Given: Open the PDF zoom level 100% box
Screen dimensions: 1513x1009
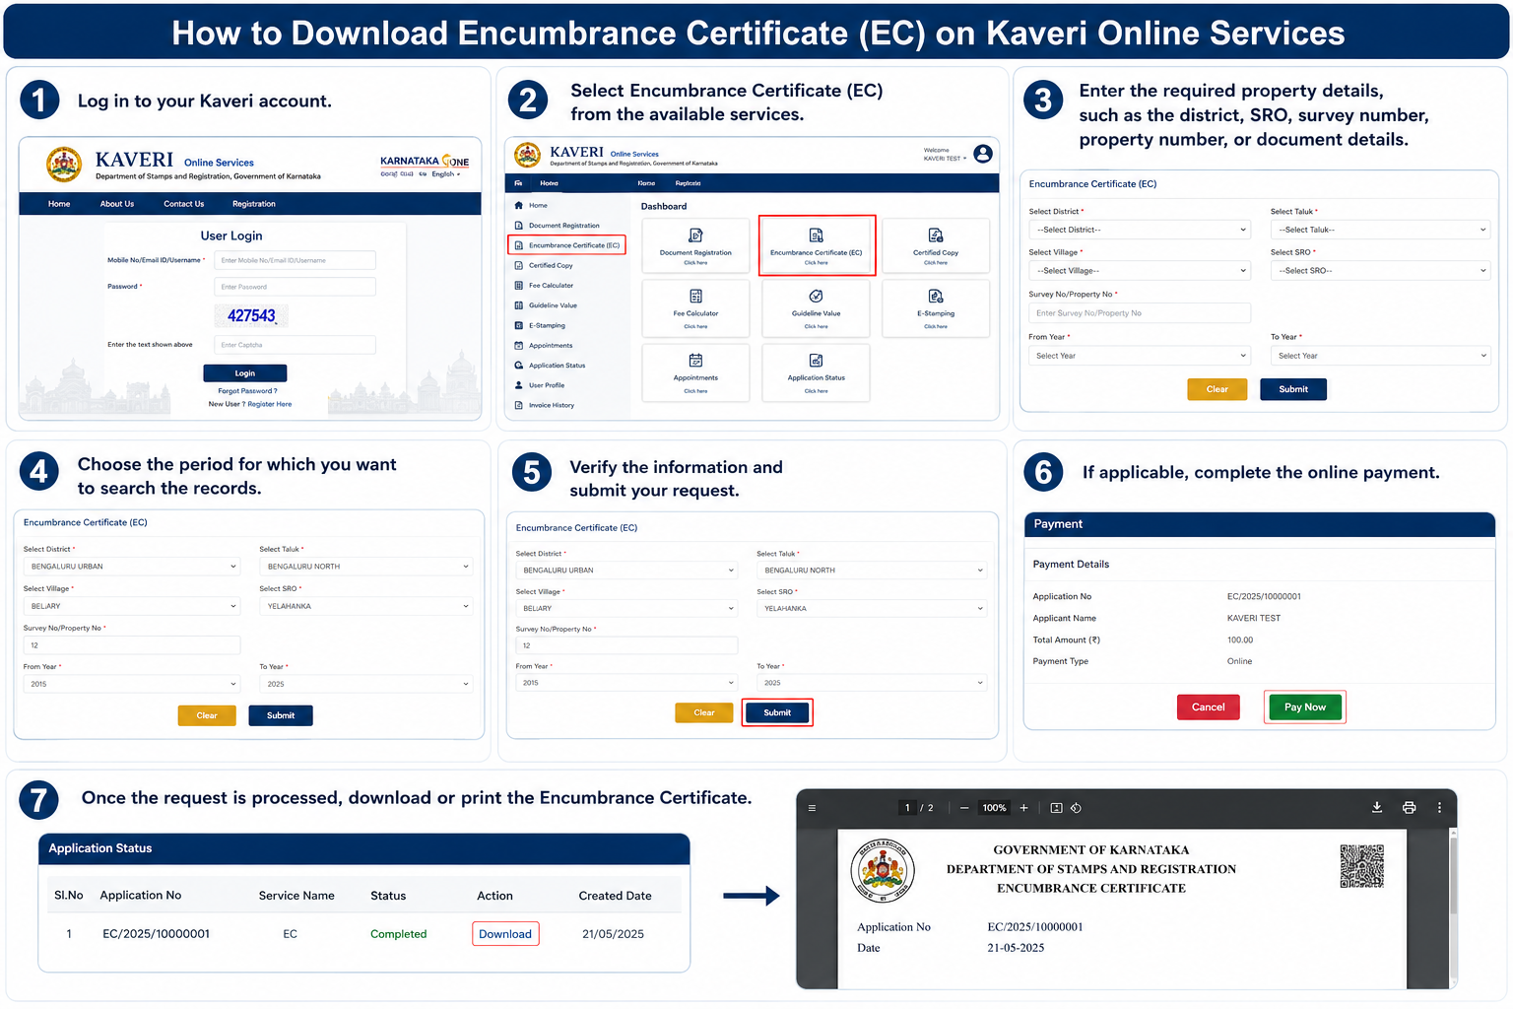Looking at the screenshot, I should coord(994,808).
